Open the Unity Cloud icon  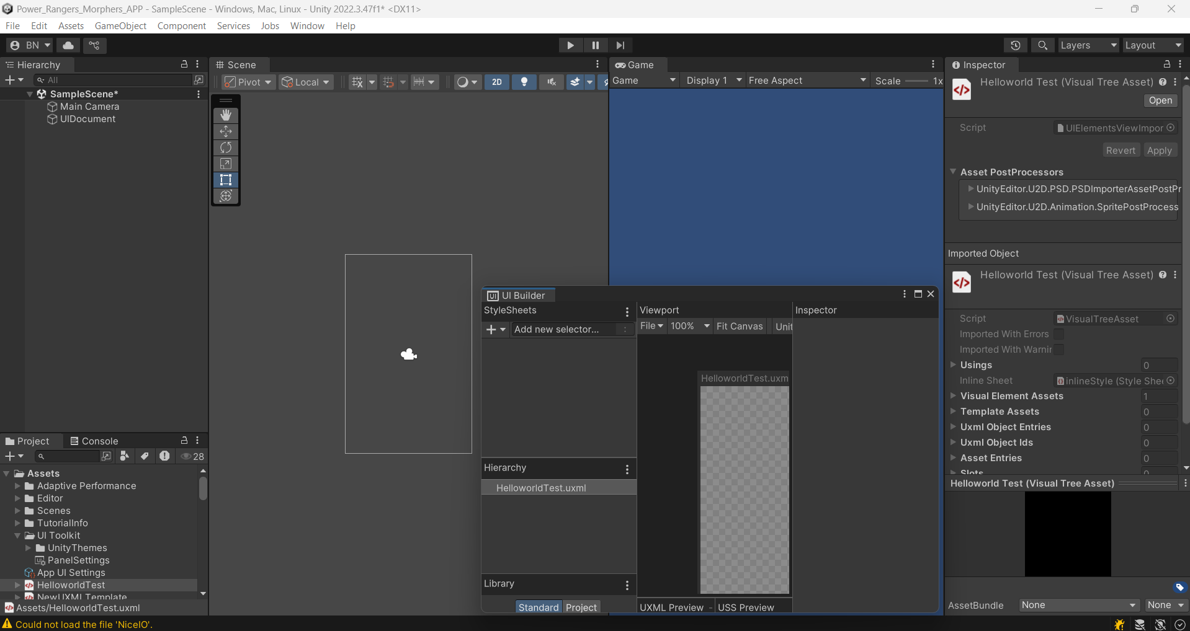point(68,45)
